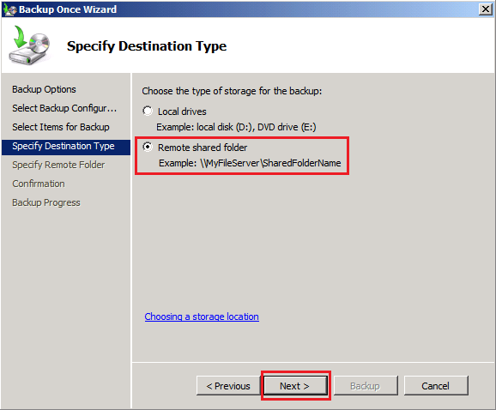Go back with the < Previous button
This screenshot has width=496, height=410.
tap(228, 386)
